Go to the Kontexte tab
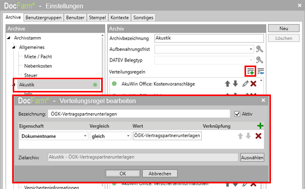Viewport: 305px width, 189px height. pos(119,17)
